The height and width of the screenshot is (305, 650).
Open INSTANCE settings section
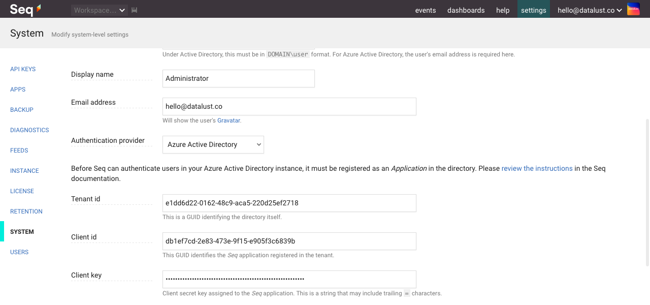tap(24, 171)
